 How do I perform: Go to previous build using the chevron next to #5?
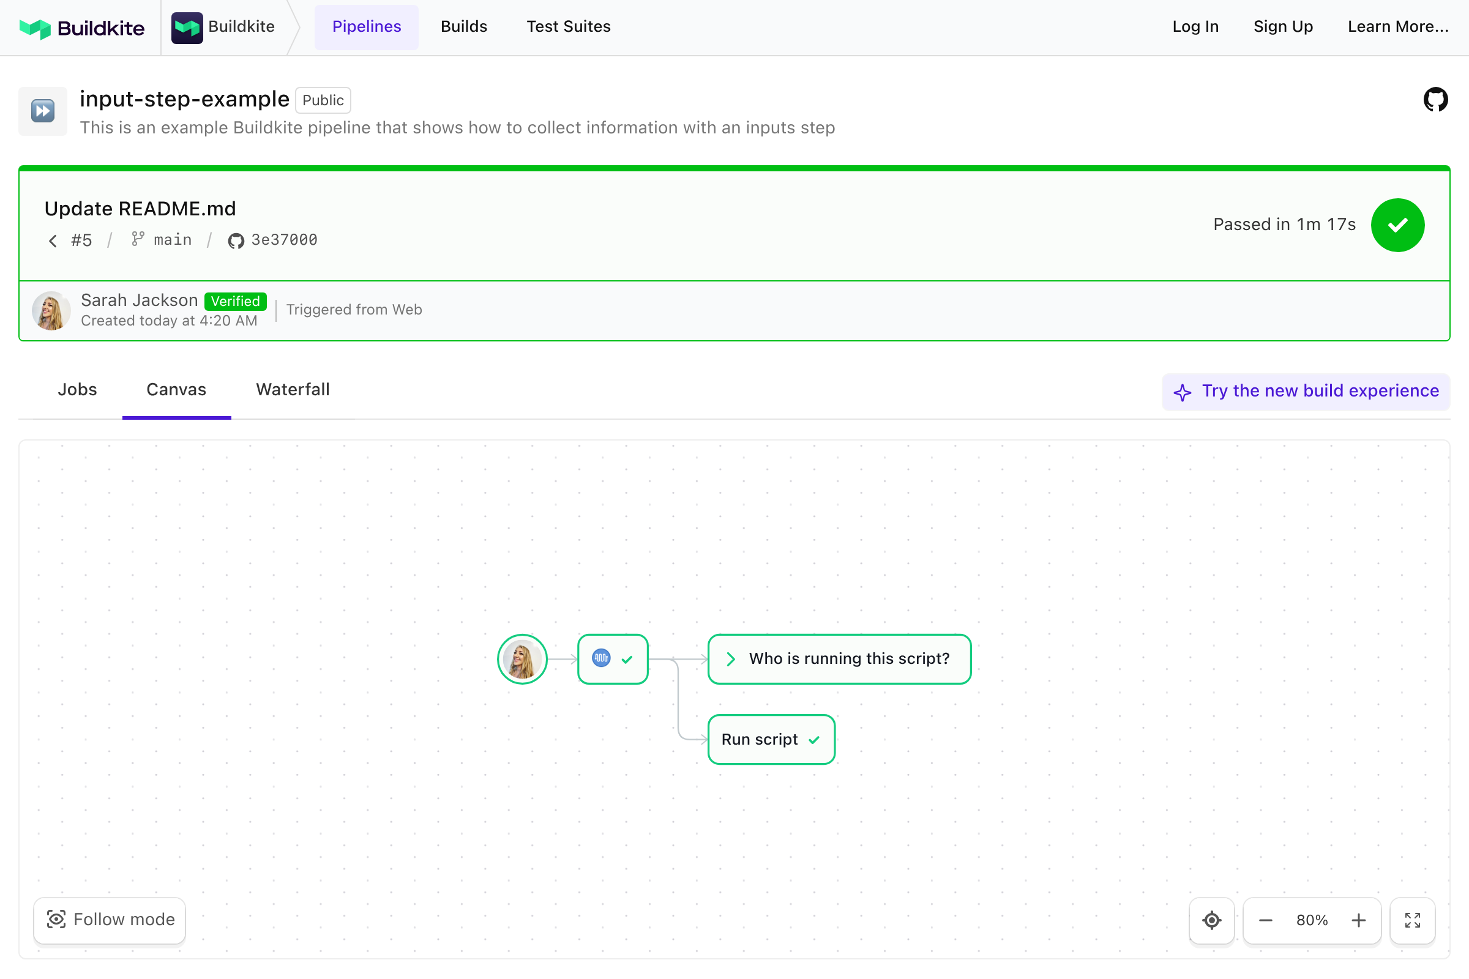point(53,240)
